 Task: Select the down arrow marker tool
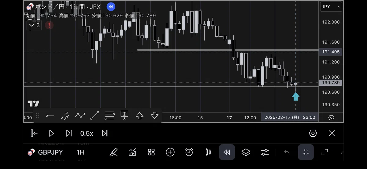(x=154, y=116)
